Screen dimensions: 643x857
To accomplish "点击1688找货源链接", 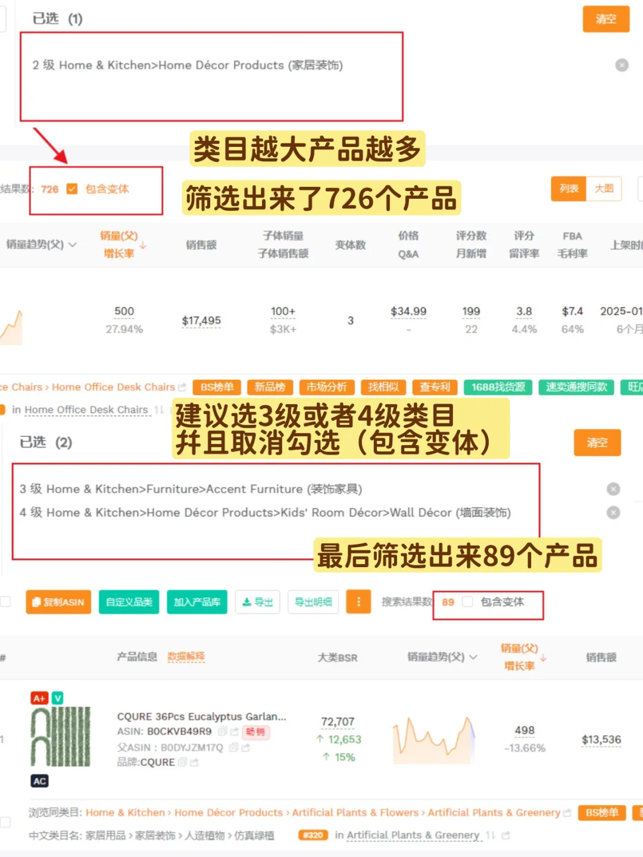I will pyautogui.click(x=498, y=387).
